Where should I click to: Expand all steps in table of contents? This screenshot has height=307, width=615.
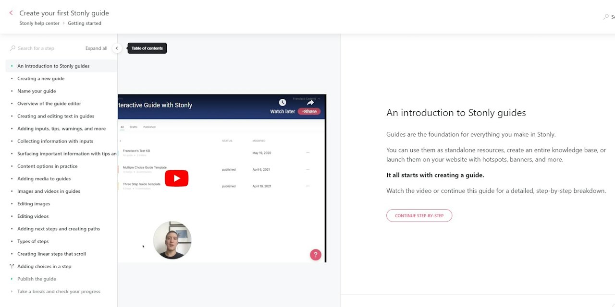tap(96, 48)
